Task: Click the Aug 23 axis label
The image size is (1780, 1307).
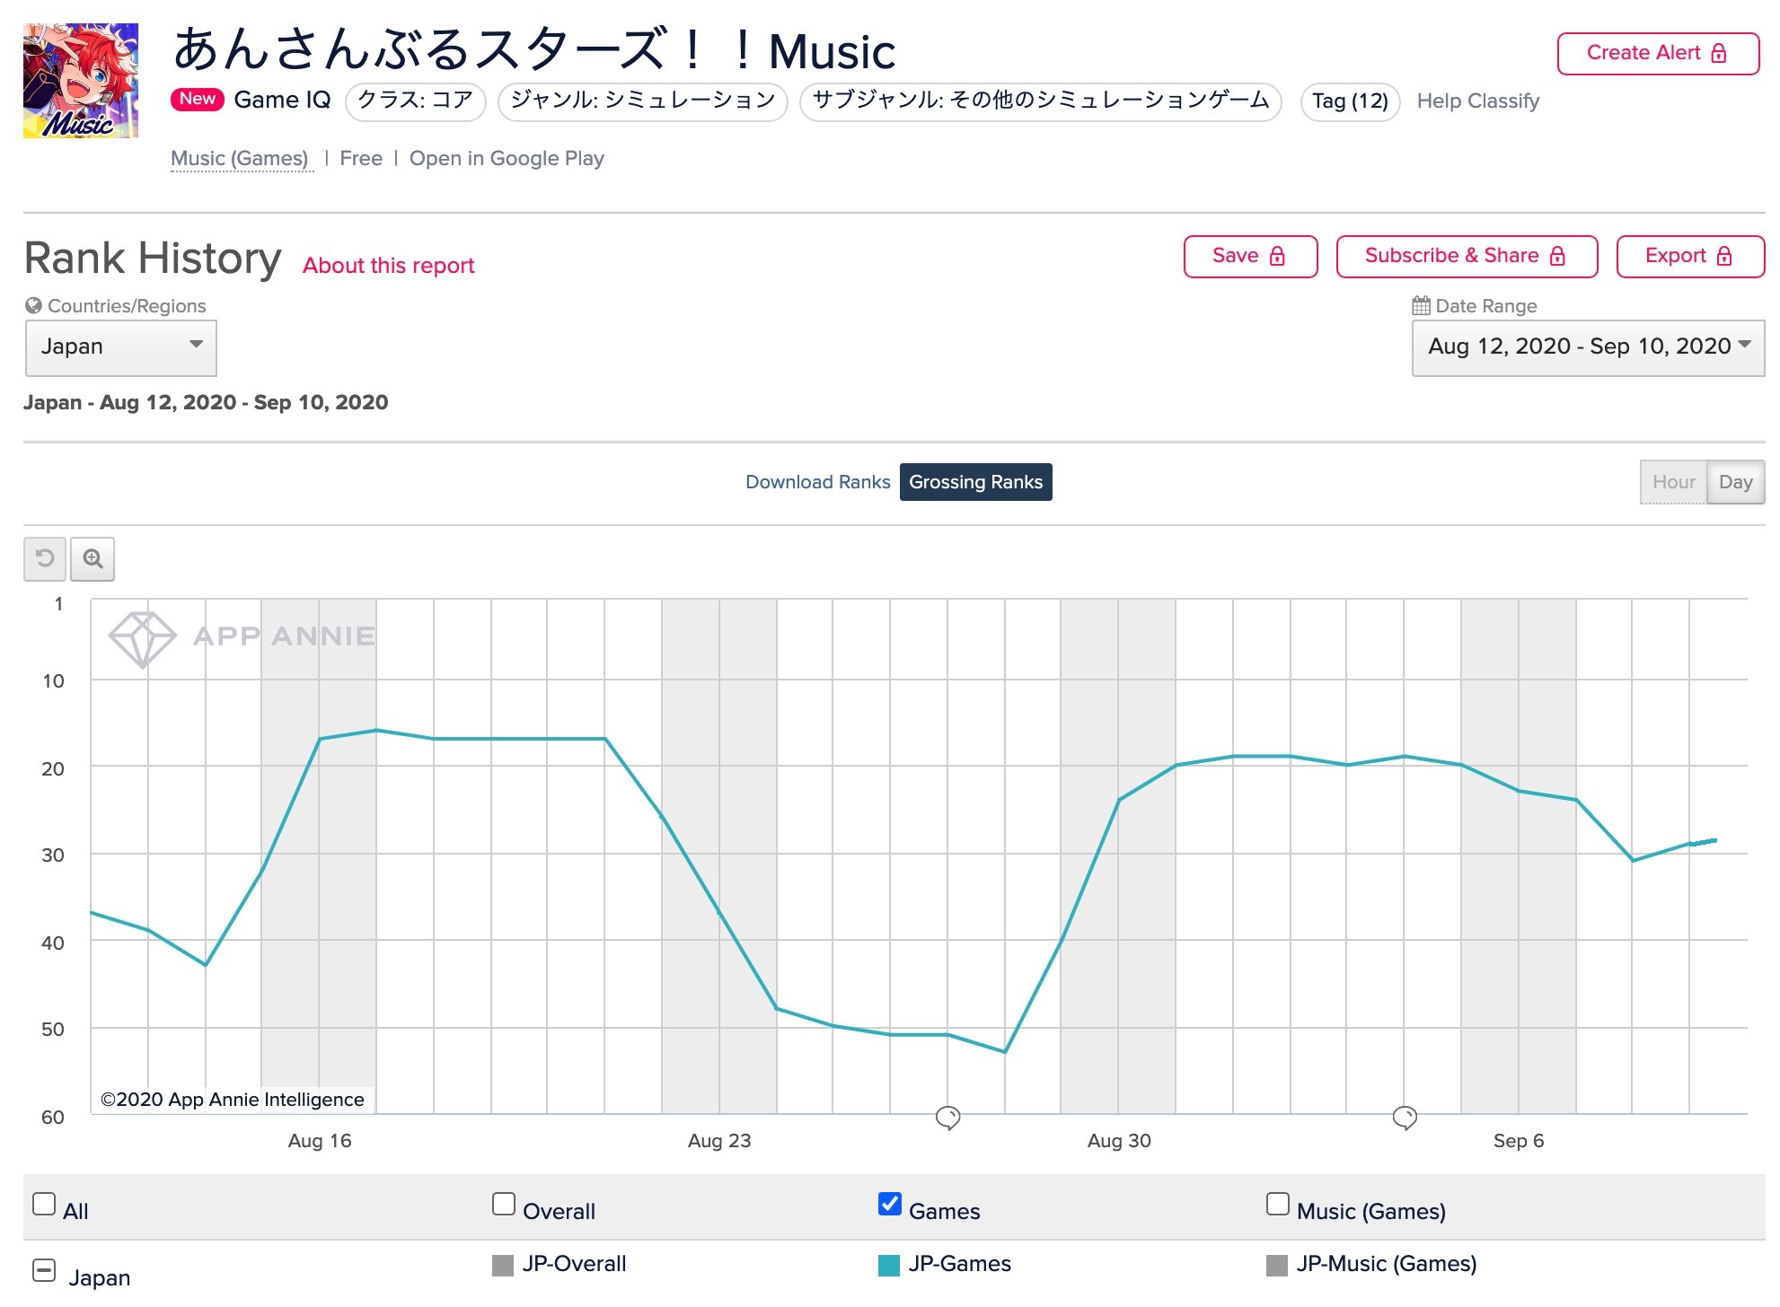Action: [x=719, y=1141]
